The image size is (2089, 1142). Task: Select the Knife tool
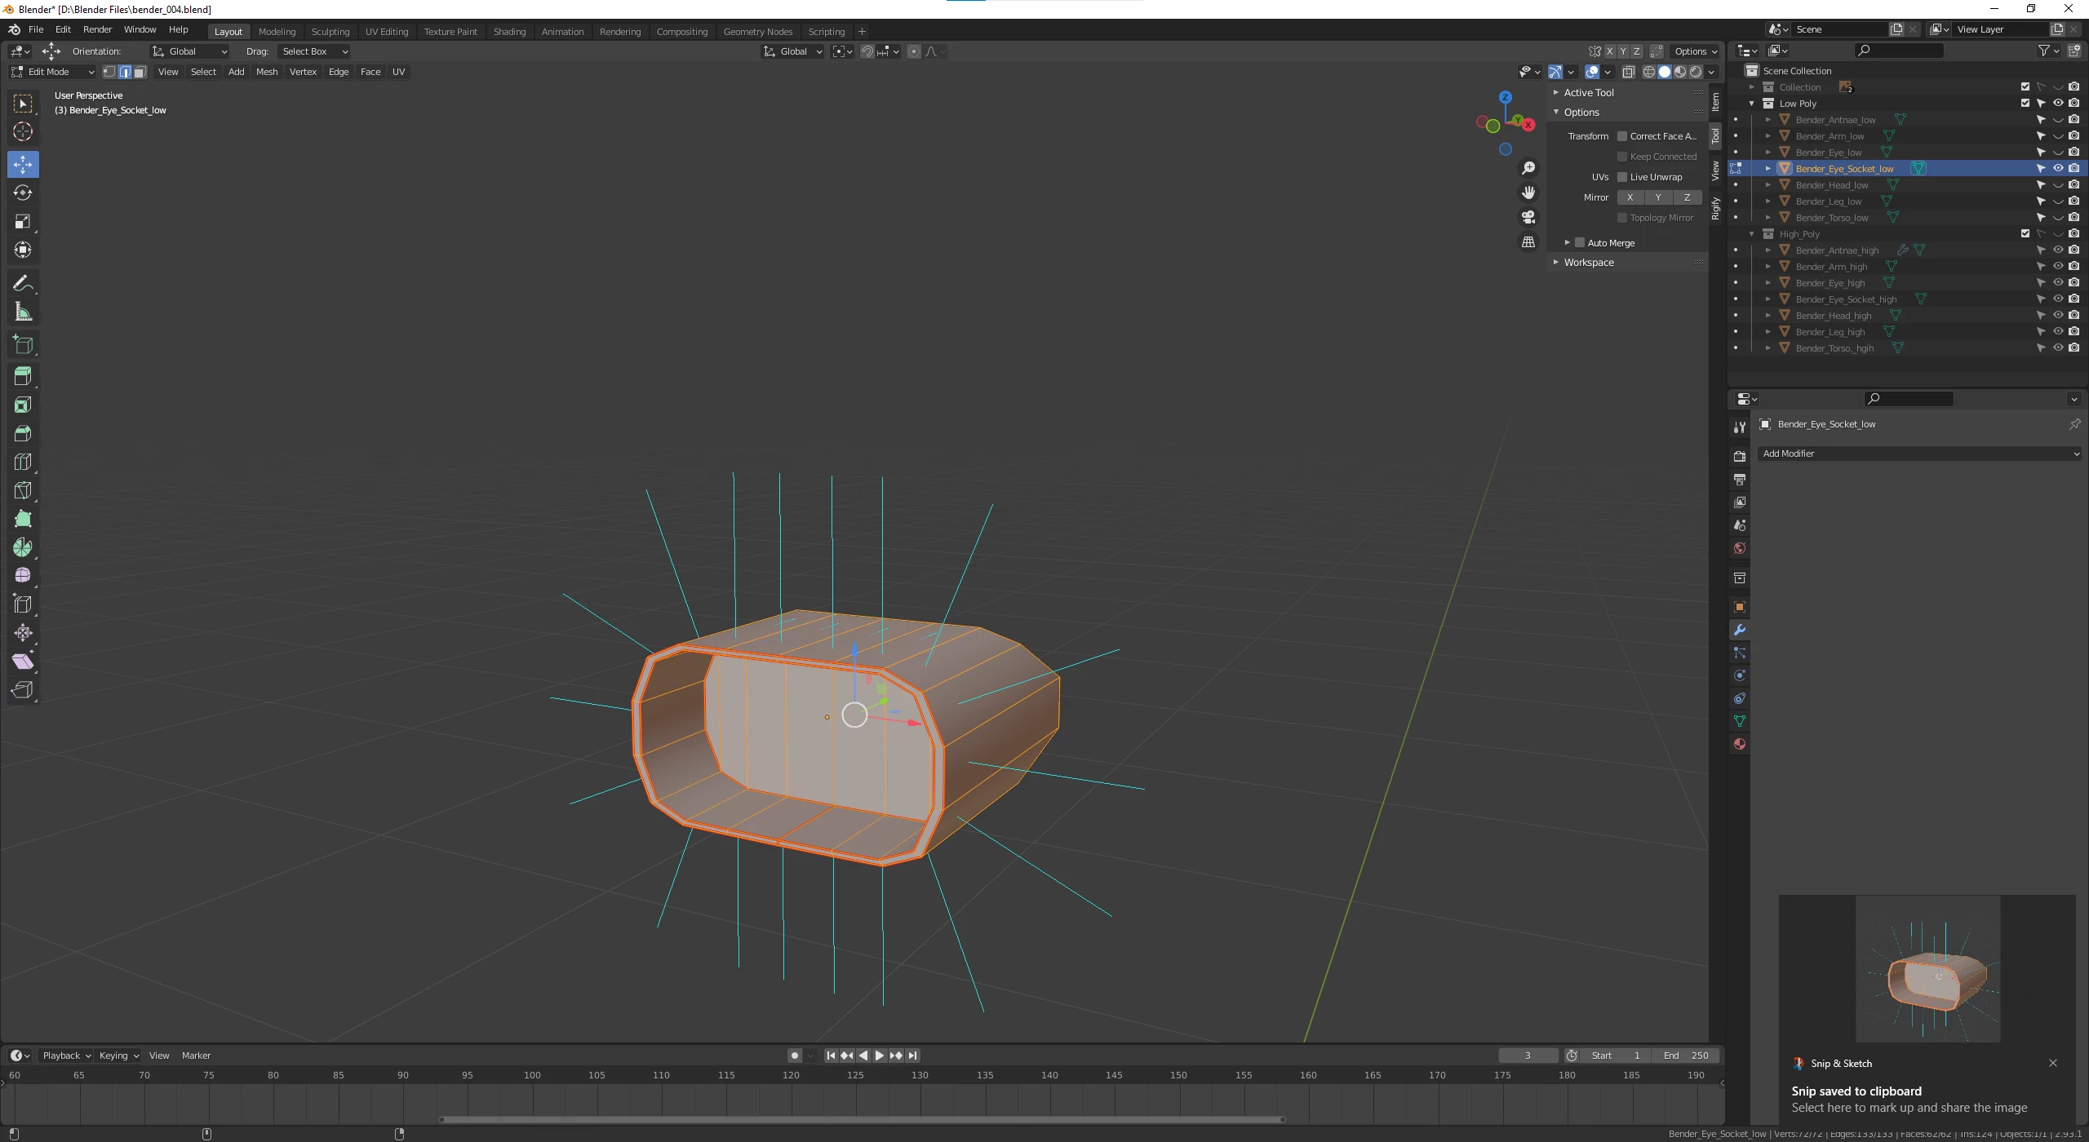click(x=23, y=490)
